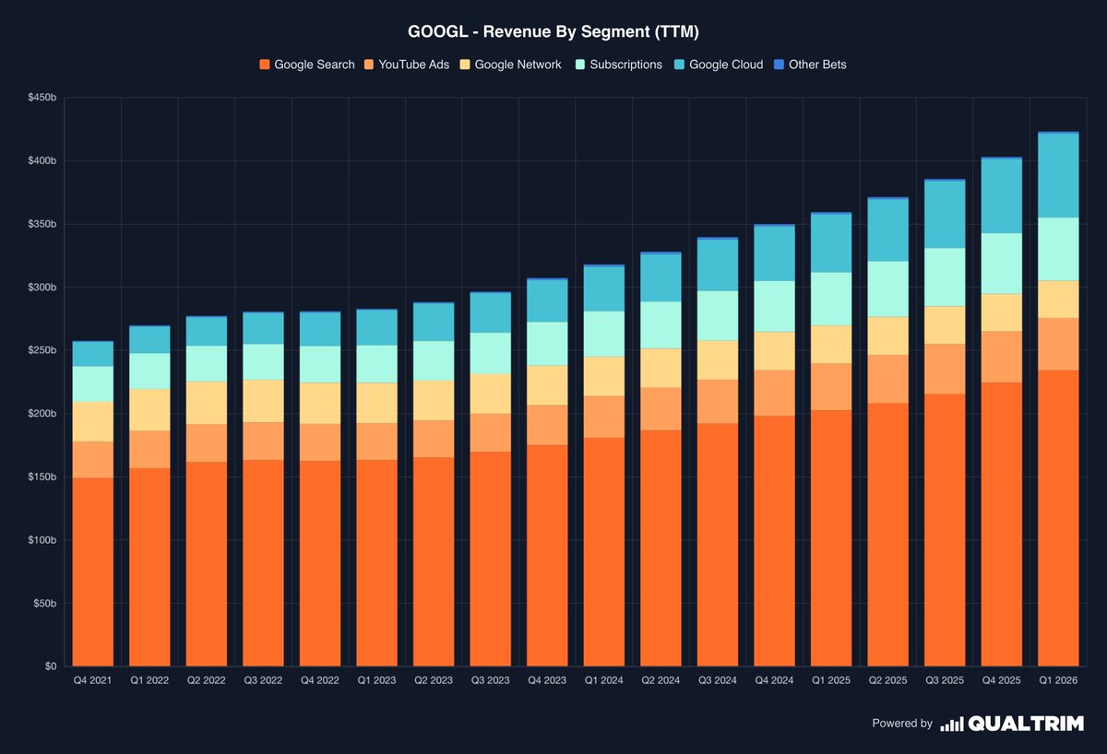Click the Q1 2022 x-axis label
The height and width of the screenshot is (754, 1107).
coord(149,680)
